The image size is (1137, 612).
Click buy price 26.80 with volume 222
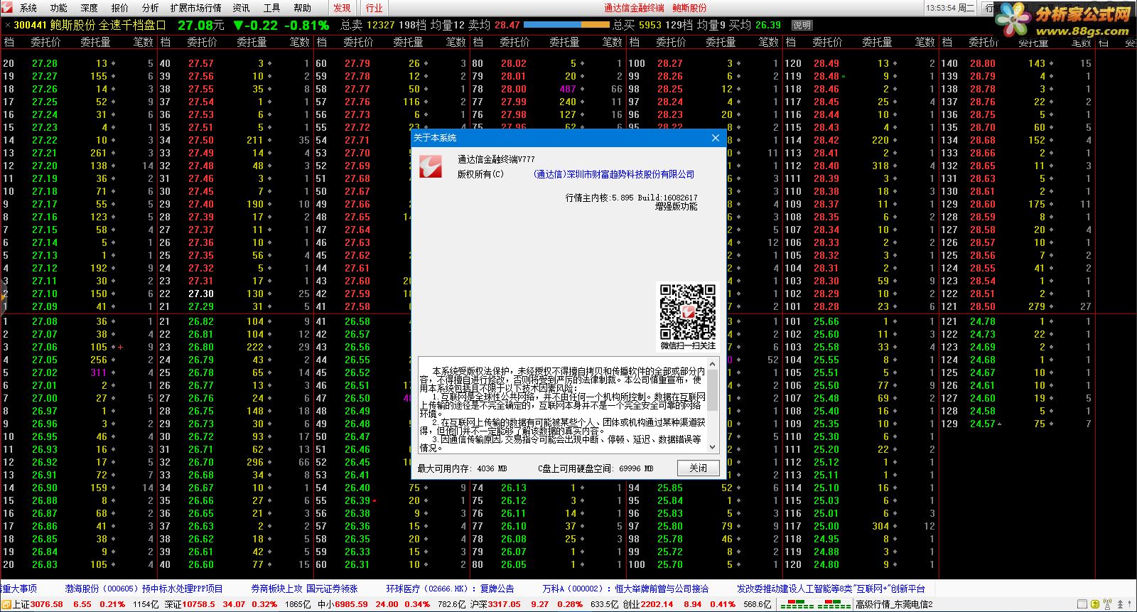click(x=201, y=347)
